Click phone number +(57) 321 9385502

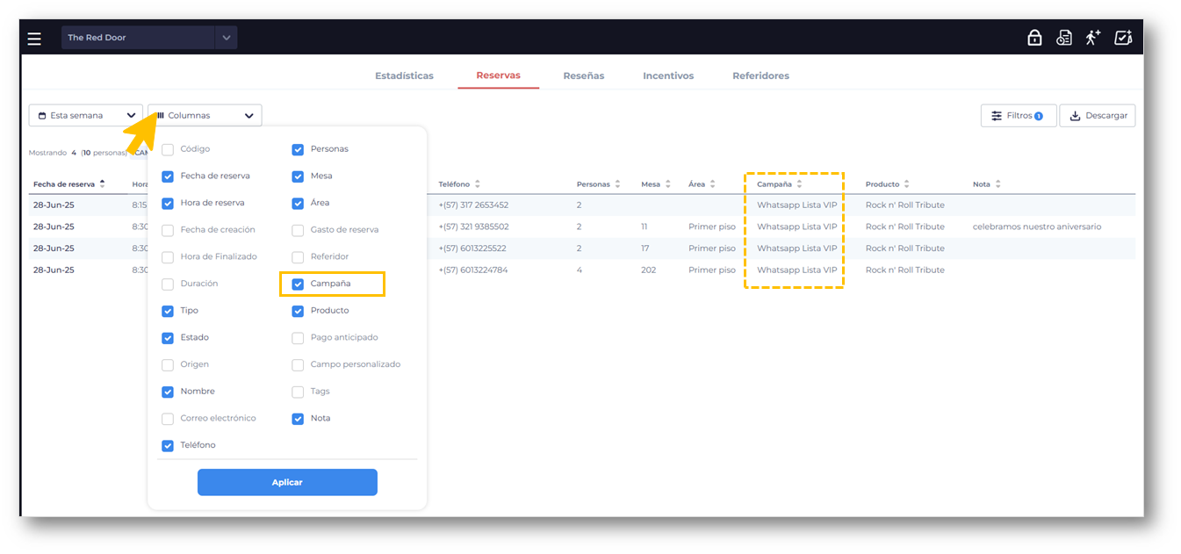tap(473, 227)
